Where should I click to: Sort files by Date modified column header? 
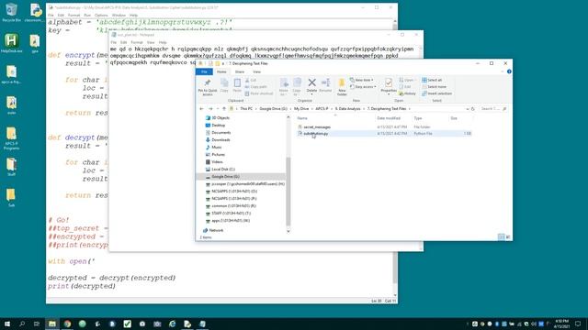(x=389, y=118)
